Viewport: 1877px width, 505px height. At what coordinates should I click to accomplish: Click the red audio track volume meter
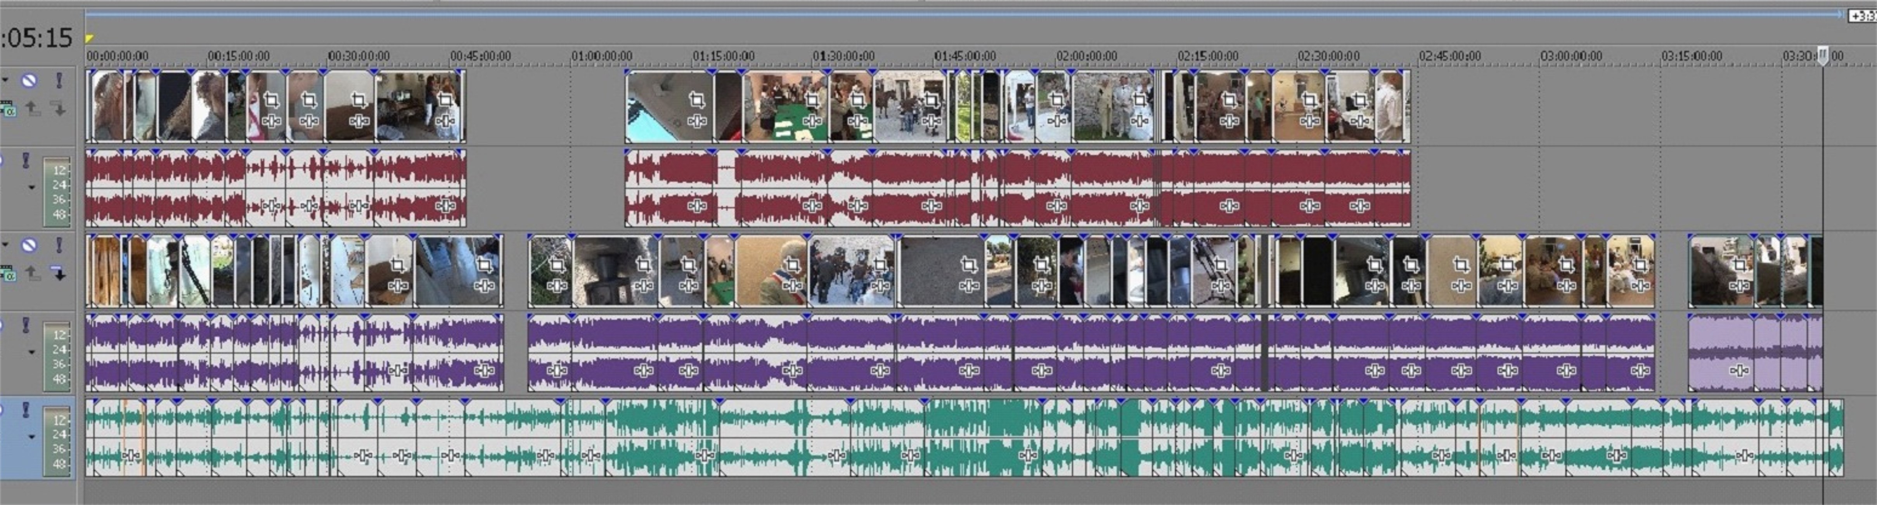[57, 191]
